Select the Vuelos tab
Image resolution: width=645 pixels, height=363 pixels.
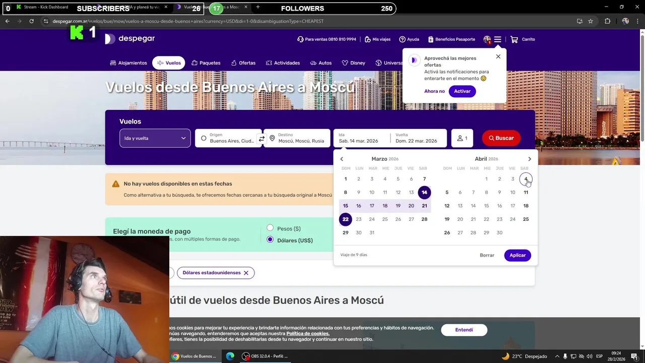169,63
